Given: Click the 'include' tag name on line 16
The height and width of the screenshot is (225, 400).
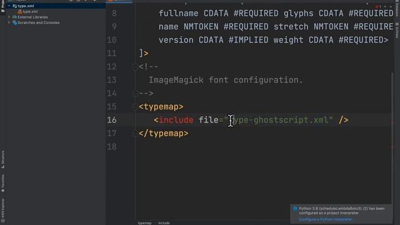Looking at the screenshot, I should point(176,120).
